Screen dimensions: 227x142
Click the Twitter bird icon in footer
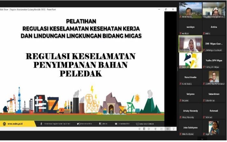78,124
